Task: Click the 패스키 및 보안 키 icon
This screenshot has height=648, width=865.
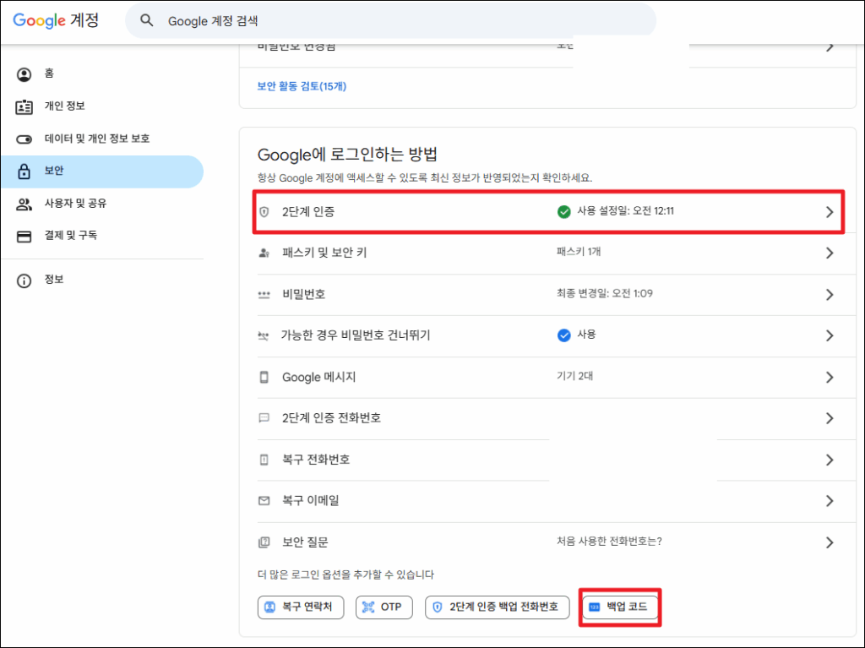Action: pos(264,253)
